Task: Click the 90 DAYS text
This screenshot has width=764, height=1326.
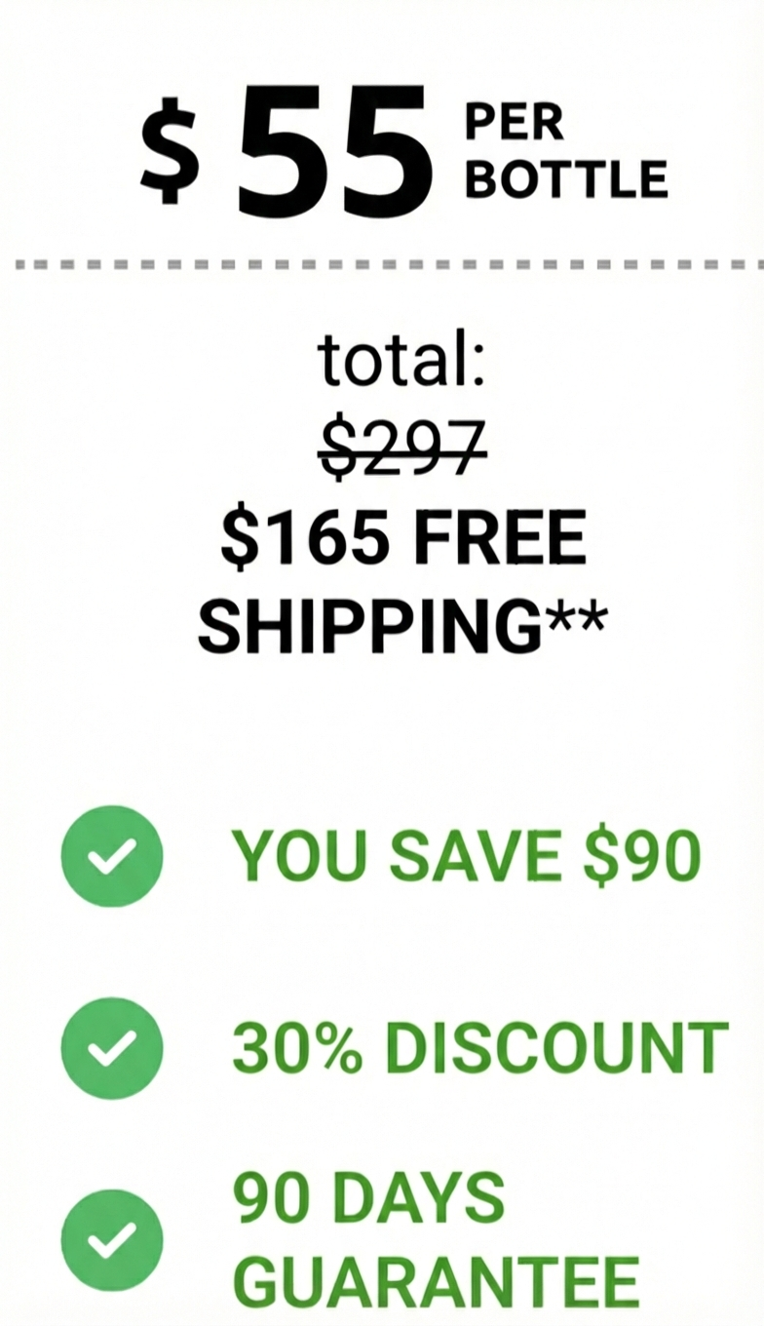Action: (x=368, y=1197)
